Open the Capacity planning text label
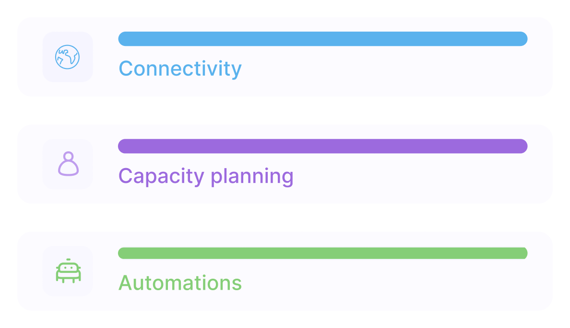Image resolution: width=570 pixels, height=328 pixels. [206, 176]
